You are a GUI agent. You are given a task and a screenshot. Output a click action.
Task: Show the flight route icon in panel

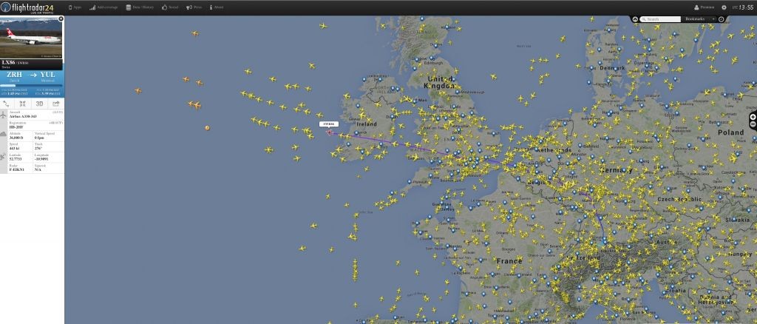tap(6, 104)
